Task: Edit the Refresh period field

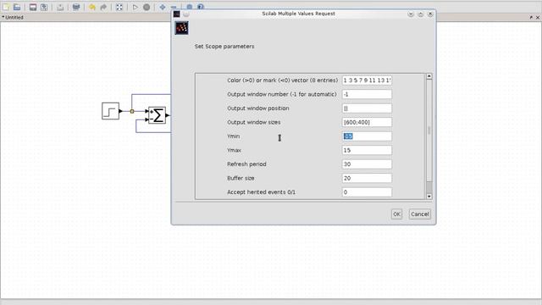Action: pos(367,164)
